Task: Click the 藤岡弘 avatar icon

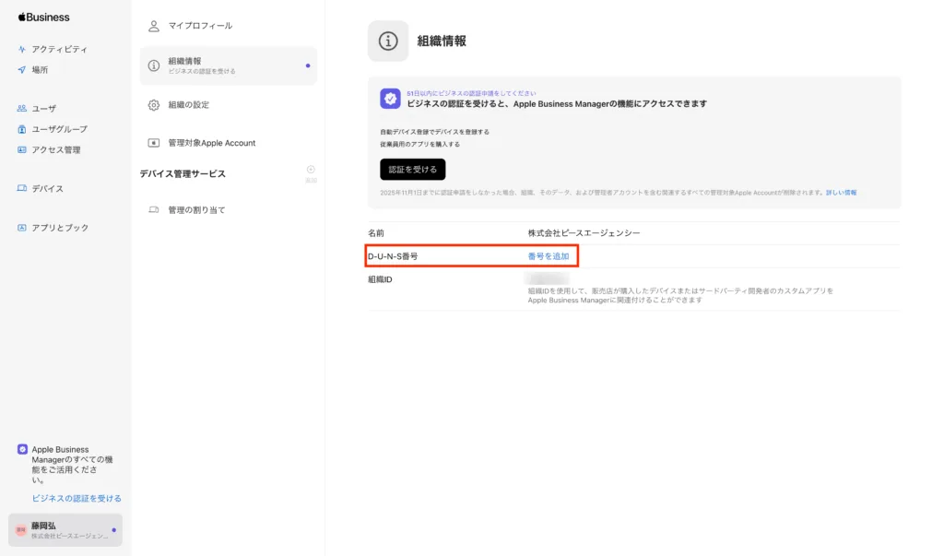Action: pyautogui.click(x=21, y=530)
